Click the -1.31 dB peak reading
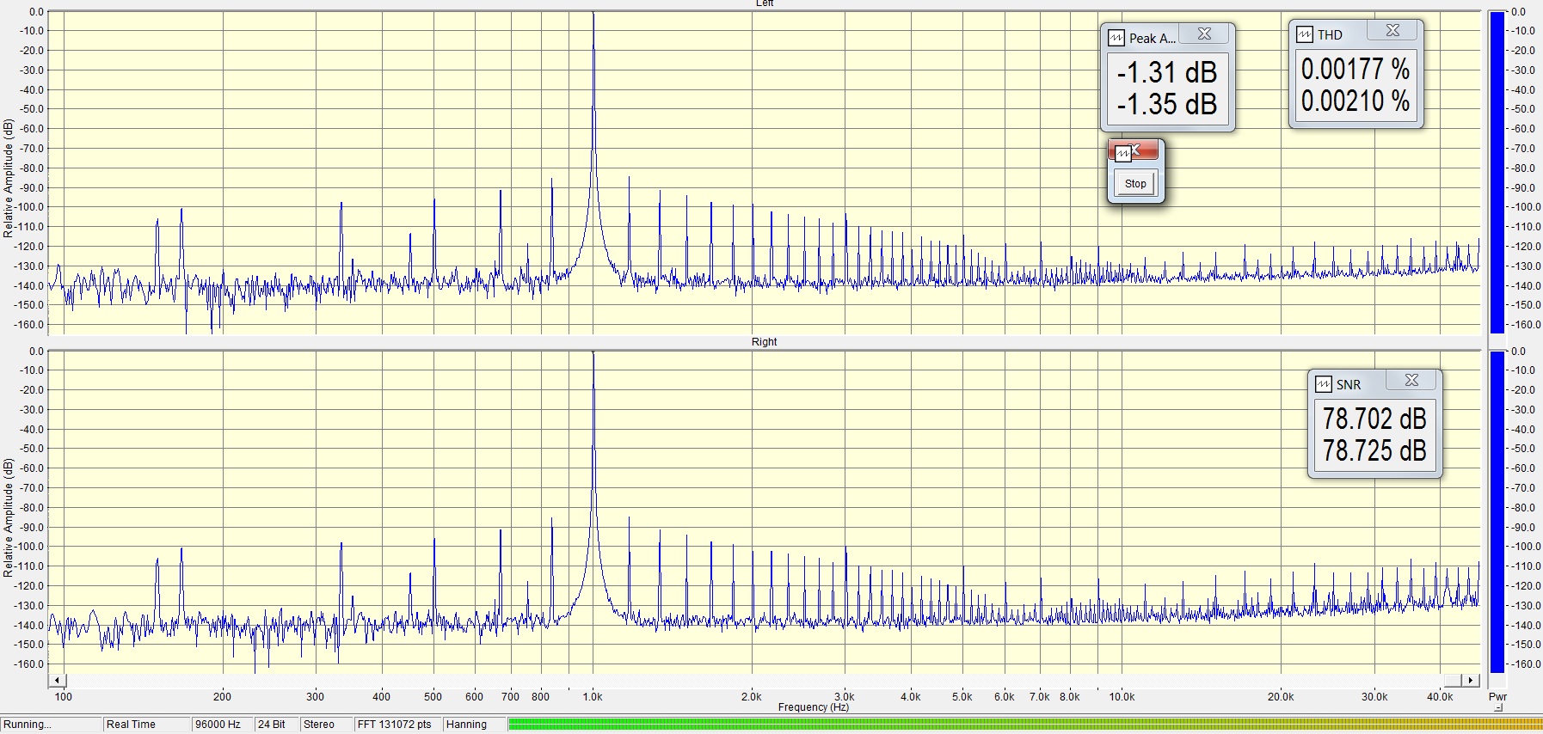 coord(1167,72)
